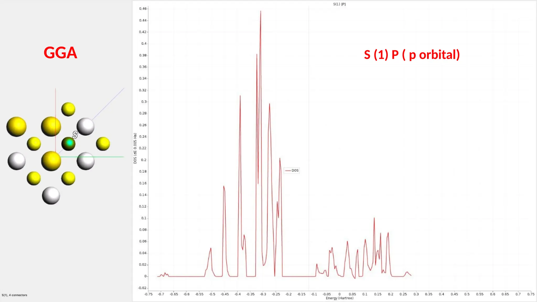
Task: Click the y-axis tick label '0.2'
Action: [x=144, y=160]
